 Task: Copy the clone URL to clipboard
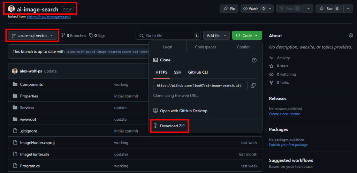(x=253, y=85)
